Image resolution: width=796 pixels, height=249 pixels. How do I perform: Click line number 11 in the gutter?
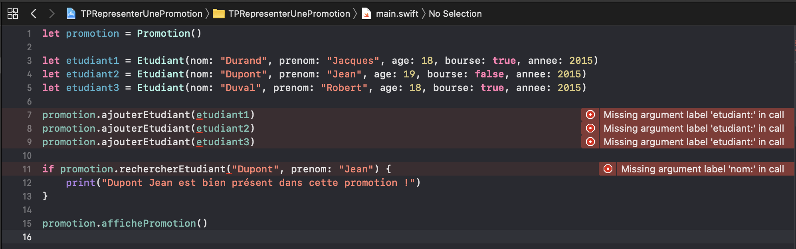click(27, 169)
